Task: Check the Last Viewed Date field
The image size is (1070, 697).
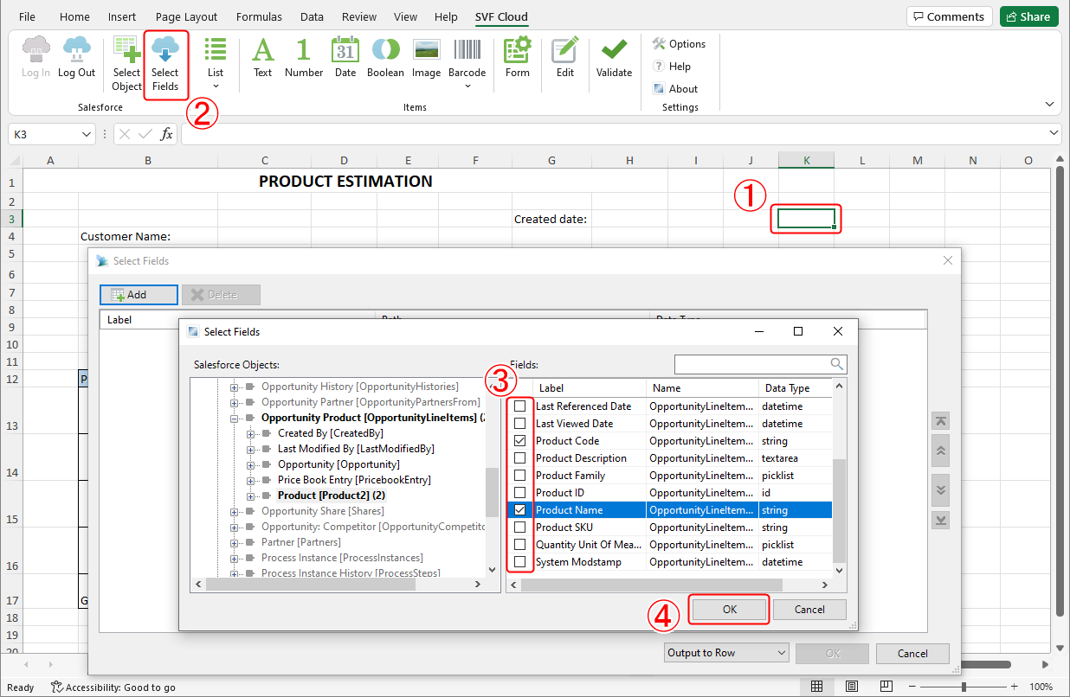Action: 520,424
